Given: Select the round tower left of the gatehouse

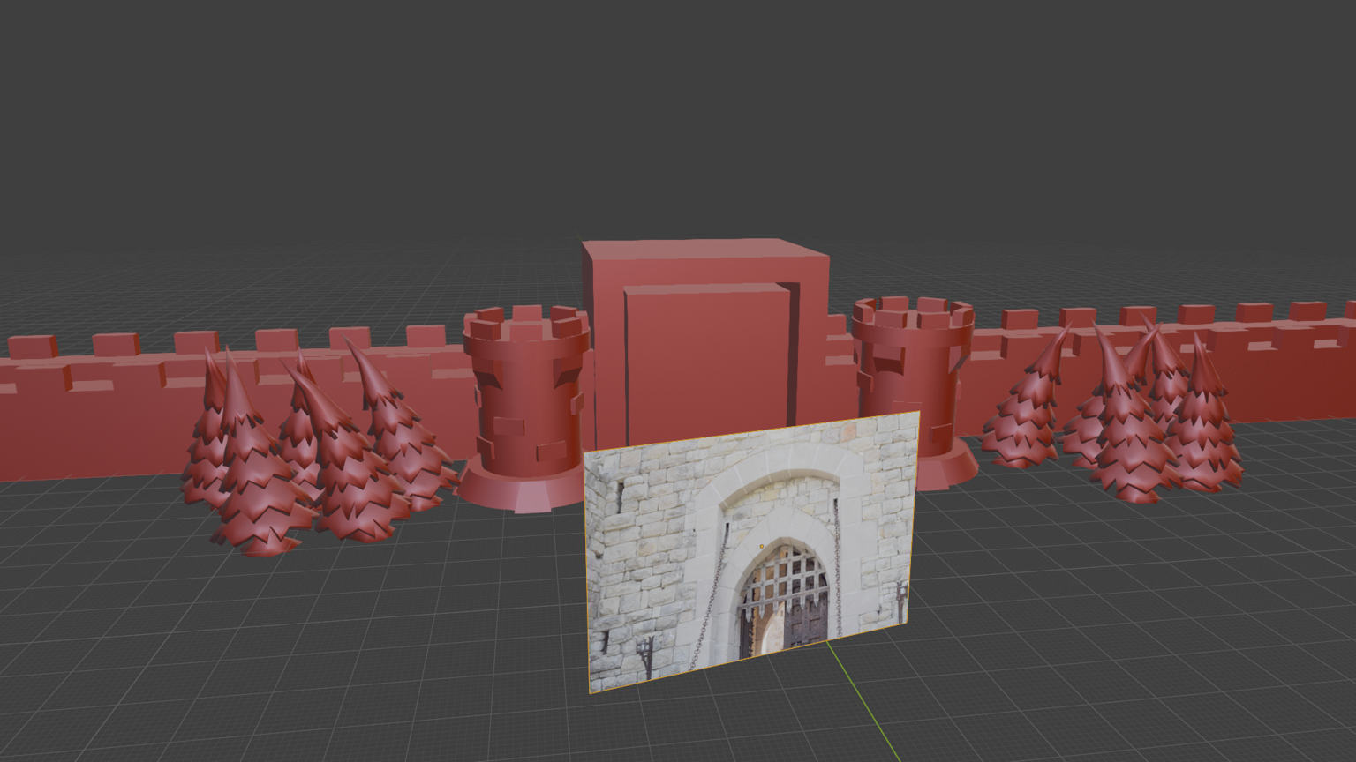Looking at the screenshot, I should [525, 407].
